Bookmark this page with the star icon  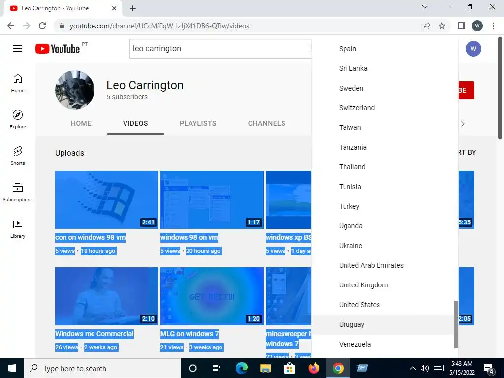tap(442, 26)
